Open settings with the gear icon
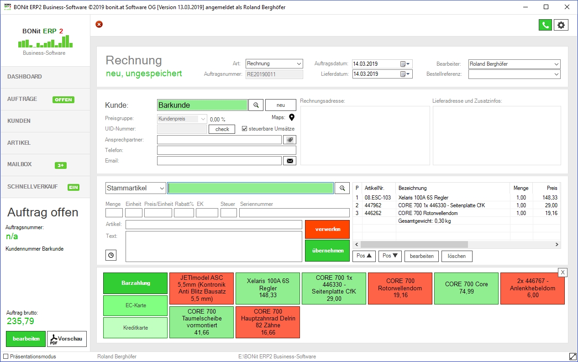The height and width of the screenshot is (362, 578). 561,25
